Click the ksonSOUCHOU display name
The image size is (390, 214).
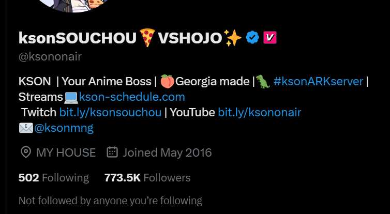[x=78, y=38]
